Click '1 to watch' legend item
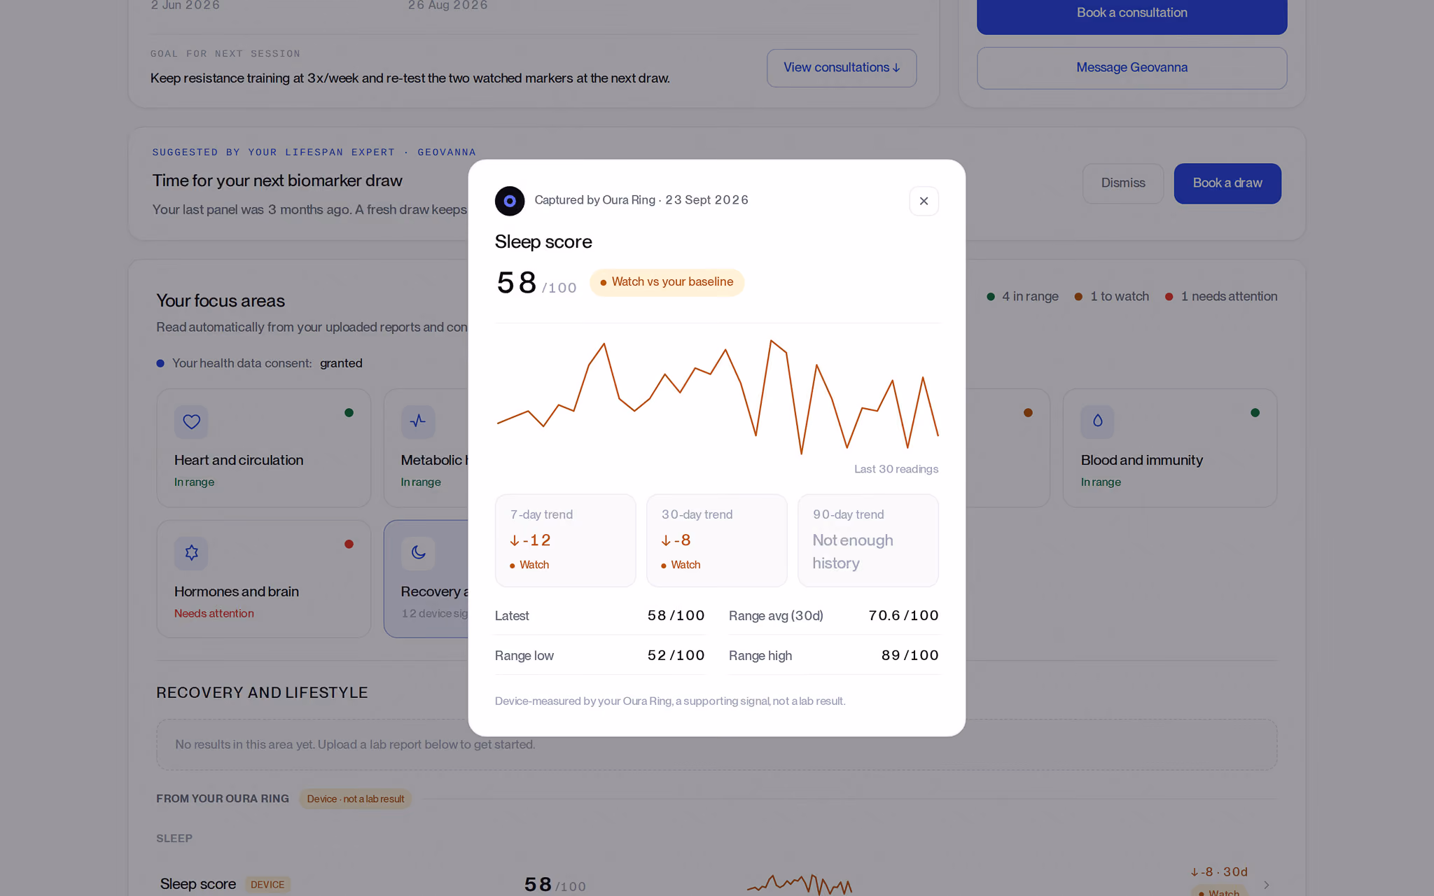Viewport: 1434px width, 896px height. click(1112, 297)
